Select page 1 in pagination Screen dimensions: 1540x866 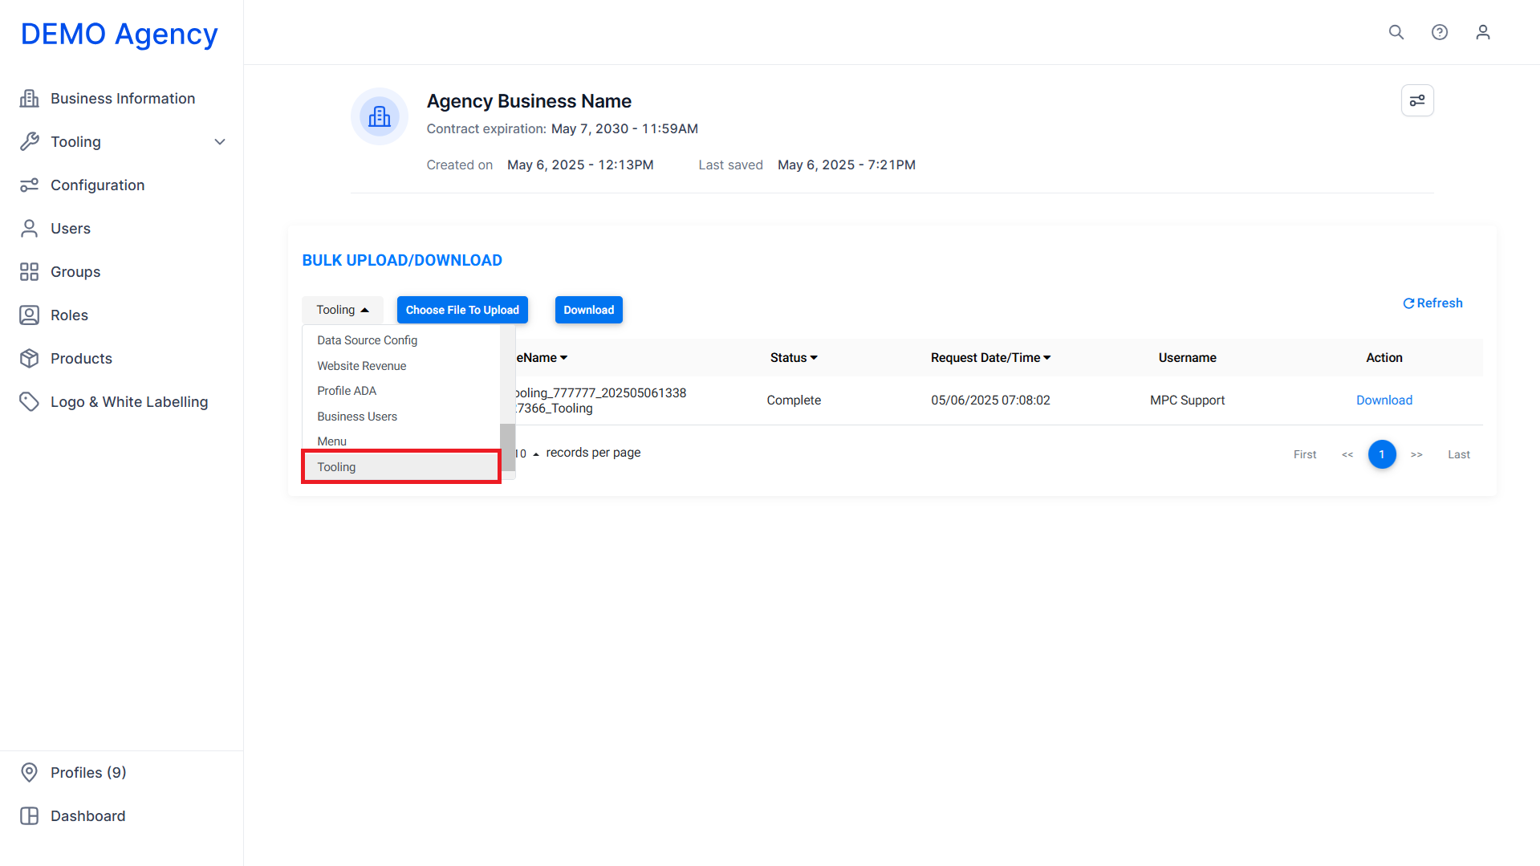pyautogui.click(x=1382, y=454)
